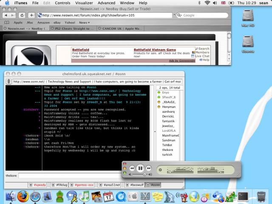The width and height of the screenshot is (272, 204).
Task: Toggle the iTunes display mode round button
Action: (x=160, y=170)
